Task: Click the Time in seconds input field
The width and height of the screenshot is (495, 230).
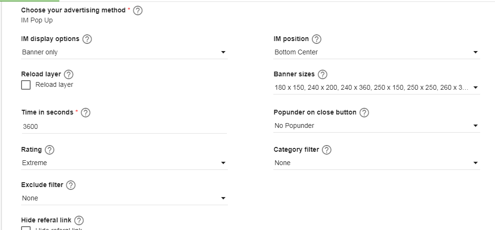Action: point(124,126)
